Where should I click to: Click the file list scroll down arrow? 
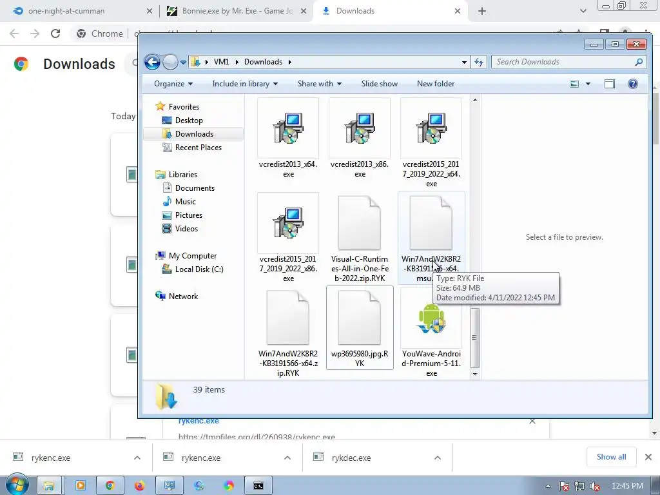(475, 374)
